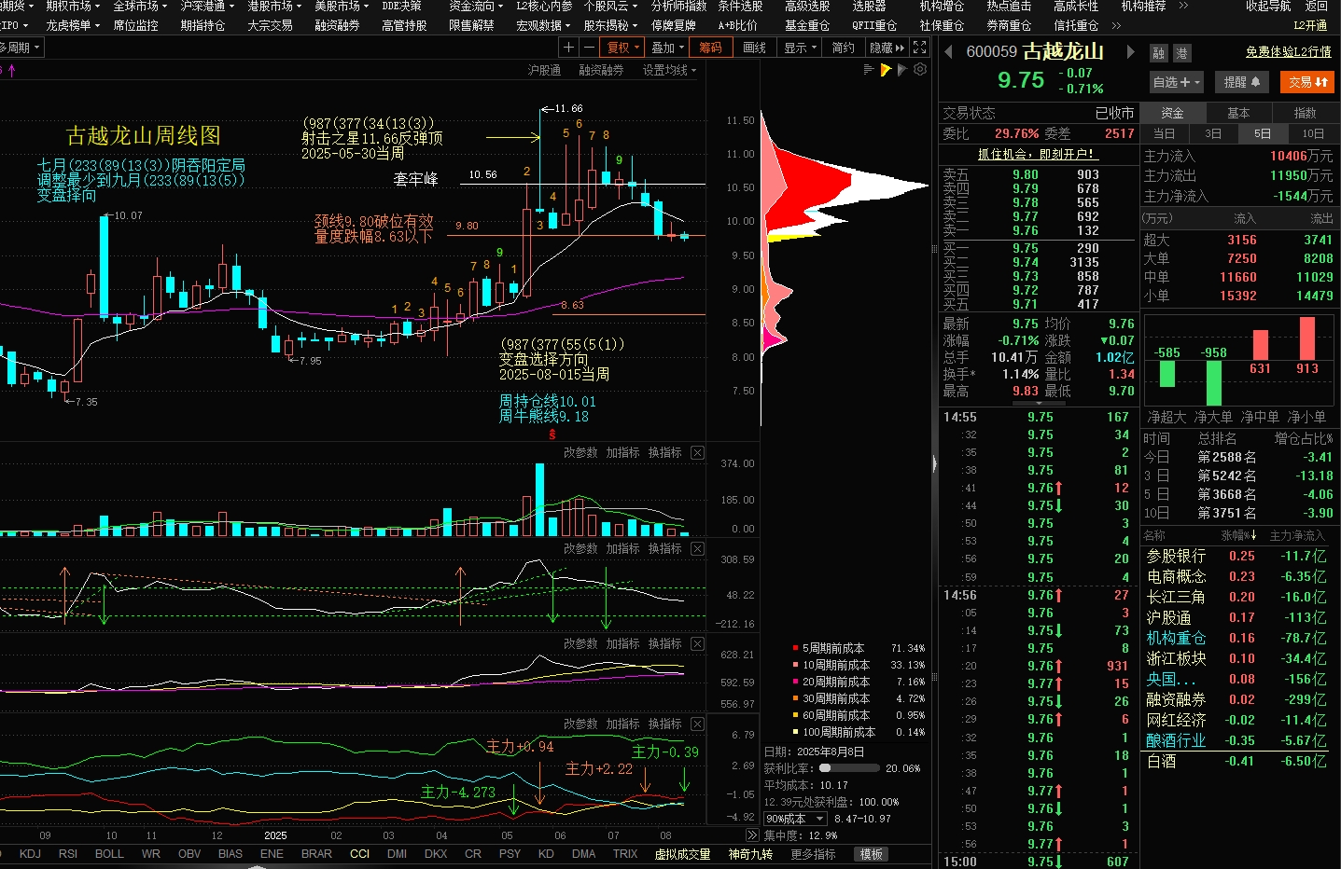Go to next stock arrow
1341x869 pixels.
click(x=1131, y=52)
